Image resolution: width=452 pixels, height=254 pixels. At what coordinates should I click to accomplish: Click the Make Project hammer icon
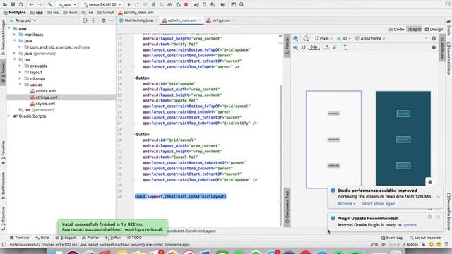pyautogui.click(x=49, y=5)
